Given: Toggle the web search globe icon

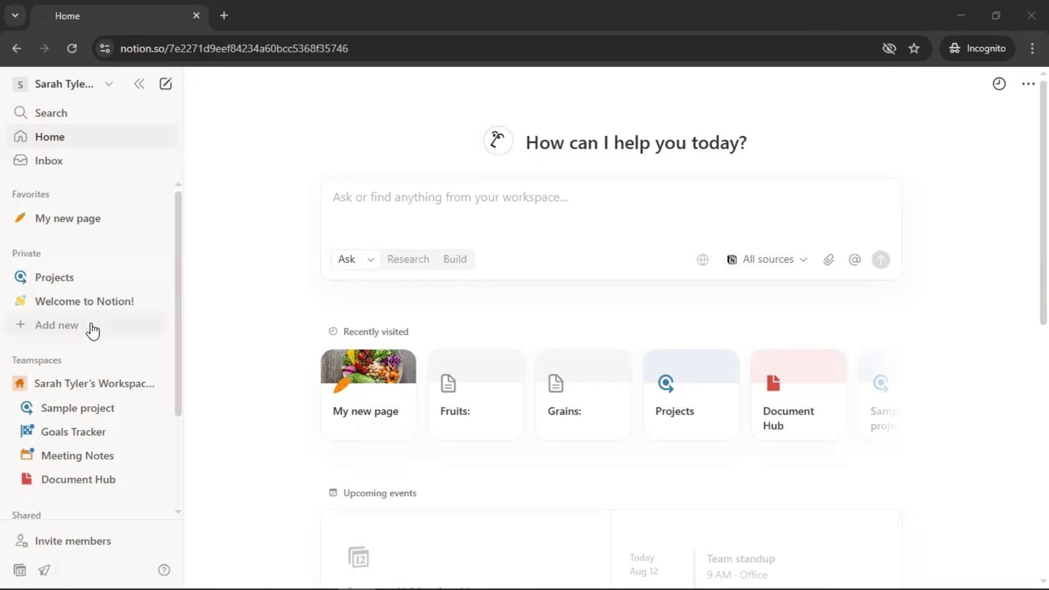Looking at the screenshot, I should pyautogui.click(x=703, y=260).
